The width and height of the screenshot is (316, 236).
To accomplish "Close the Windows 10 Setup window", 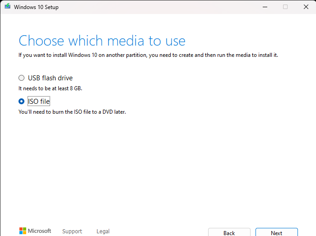I will [306, 7].
